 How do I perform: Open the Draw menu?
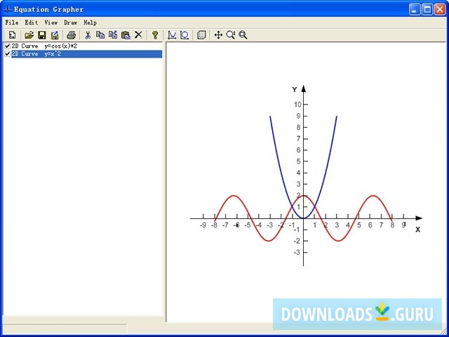(70, 22)
